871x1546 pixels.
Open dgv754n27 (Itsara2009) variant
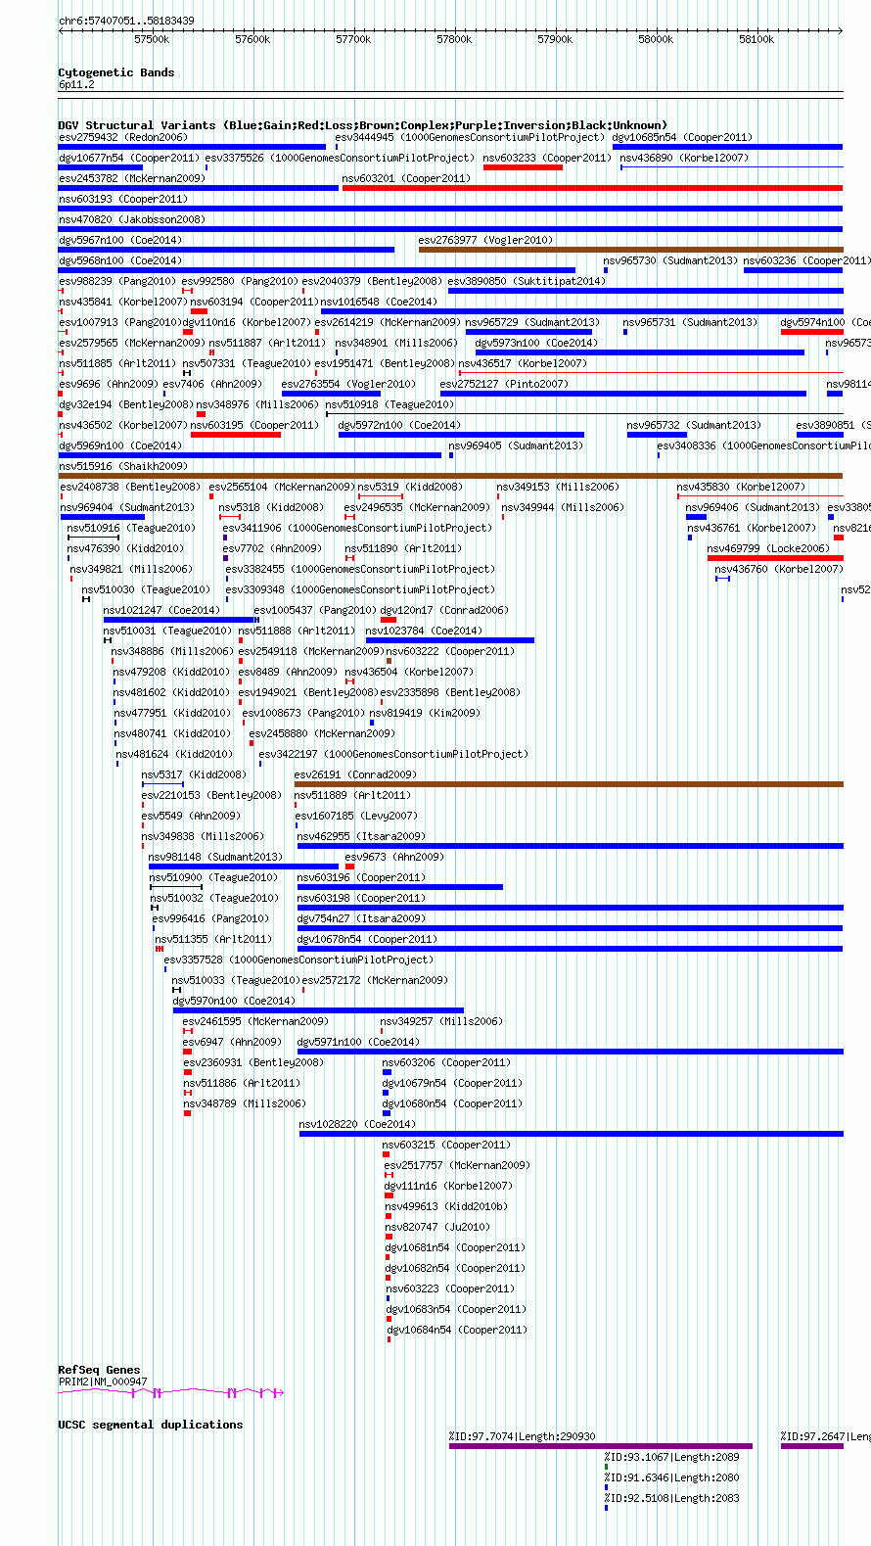coord(361,918)
